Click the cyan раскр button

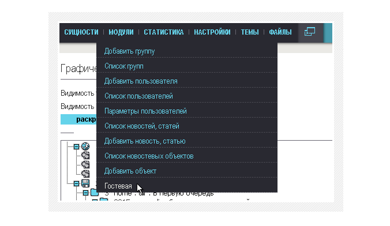(x=78, y=119)
